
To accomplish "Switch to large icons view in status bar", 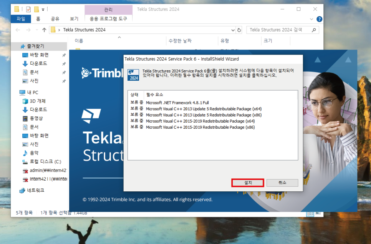I will click(318, 213).
